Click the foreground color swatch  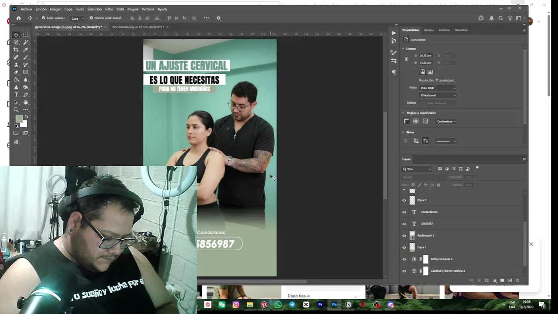[19, 119]
